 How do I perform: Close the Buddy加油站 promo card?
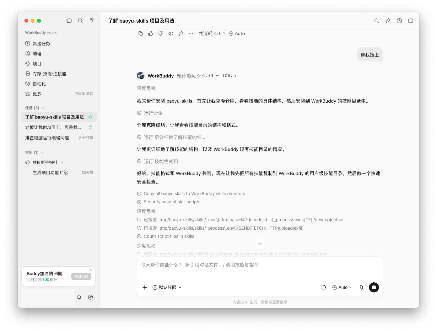91,270
